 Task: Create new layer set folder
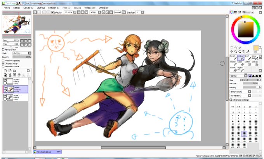15,71
